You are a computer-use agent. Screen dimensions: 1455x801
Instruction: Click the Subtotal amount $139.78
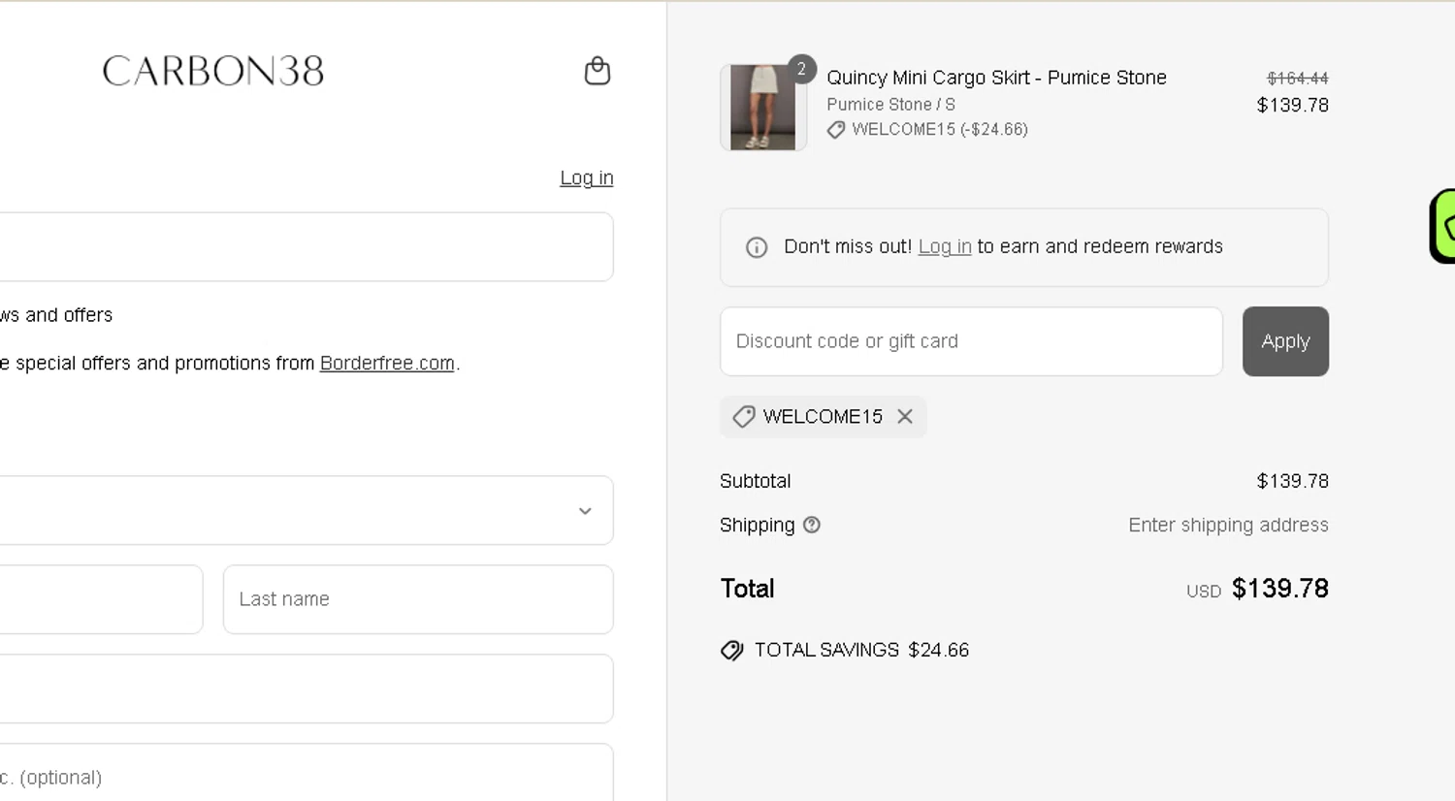click(1292, 481)
